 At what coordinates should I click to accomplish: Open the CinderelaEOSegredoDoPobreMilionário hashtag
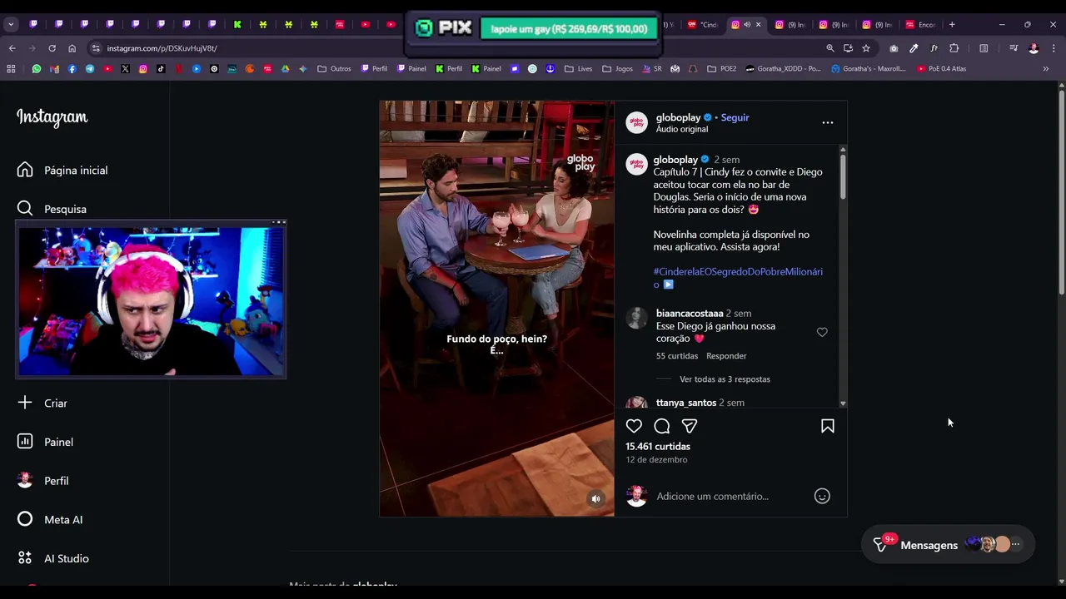738,278
